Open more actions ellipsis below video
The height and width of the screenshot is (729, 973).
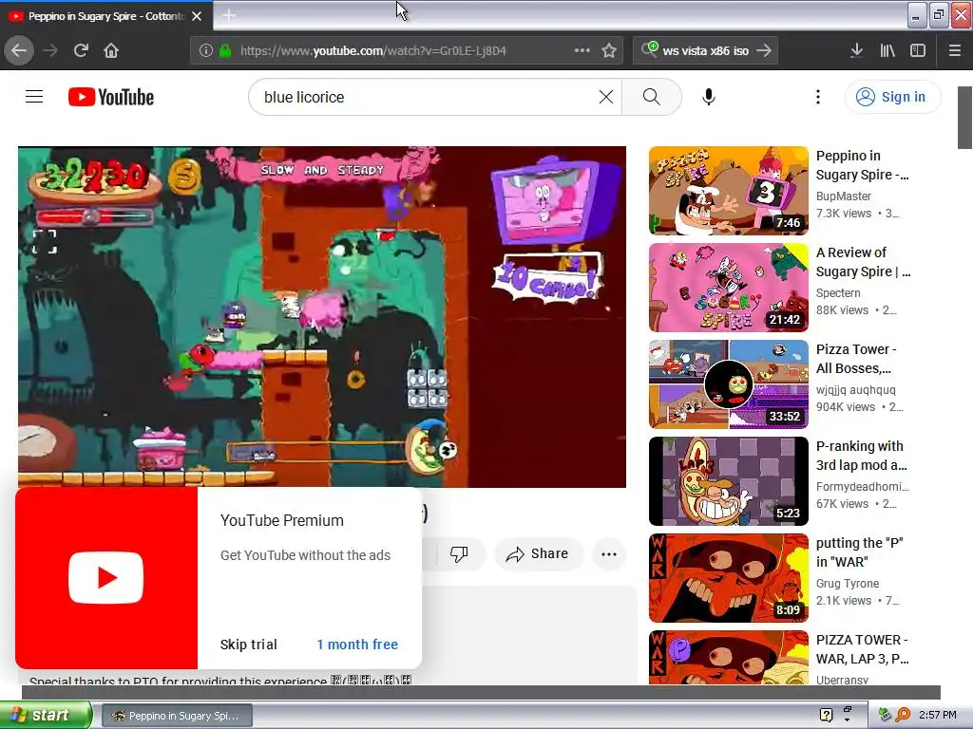[609, 553]
